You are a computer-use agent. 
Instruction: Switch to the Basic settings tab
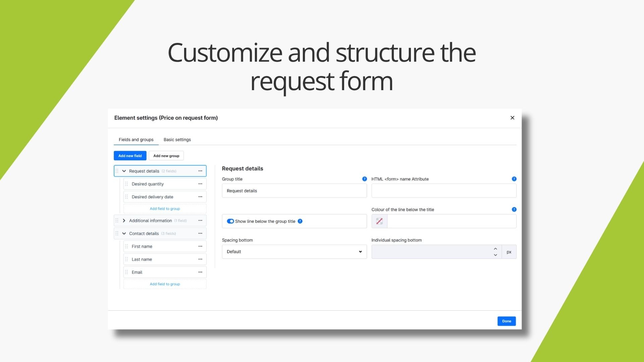coord(177,140)
